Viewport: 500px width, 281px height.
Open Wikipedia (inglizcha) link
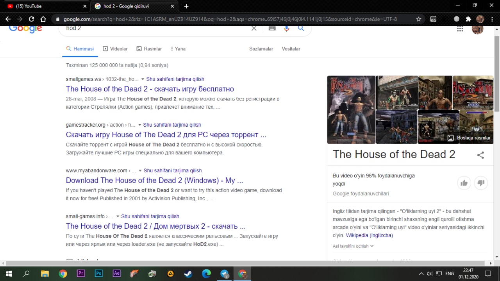(370, 236)
